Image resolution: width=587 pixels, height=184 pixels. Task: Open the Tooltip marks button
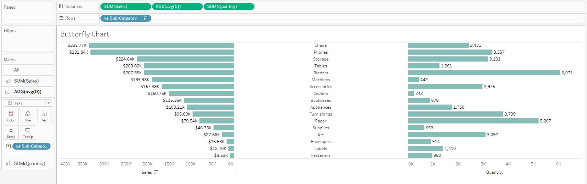(28, 132)
